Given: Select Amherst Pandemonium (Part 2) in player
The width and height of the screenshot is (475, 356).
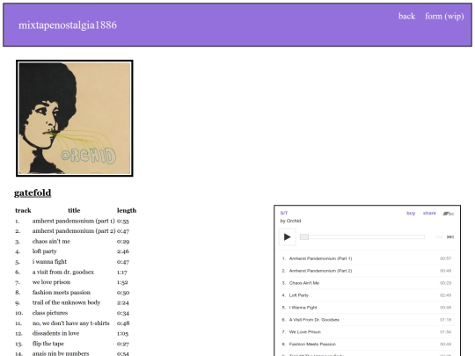Looking at the screenshot, I should click(320, 271).
